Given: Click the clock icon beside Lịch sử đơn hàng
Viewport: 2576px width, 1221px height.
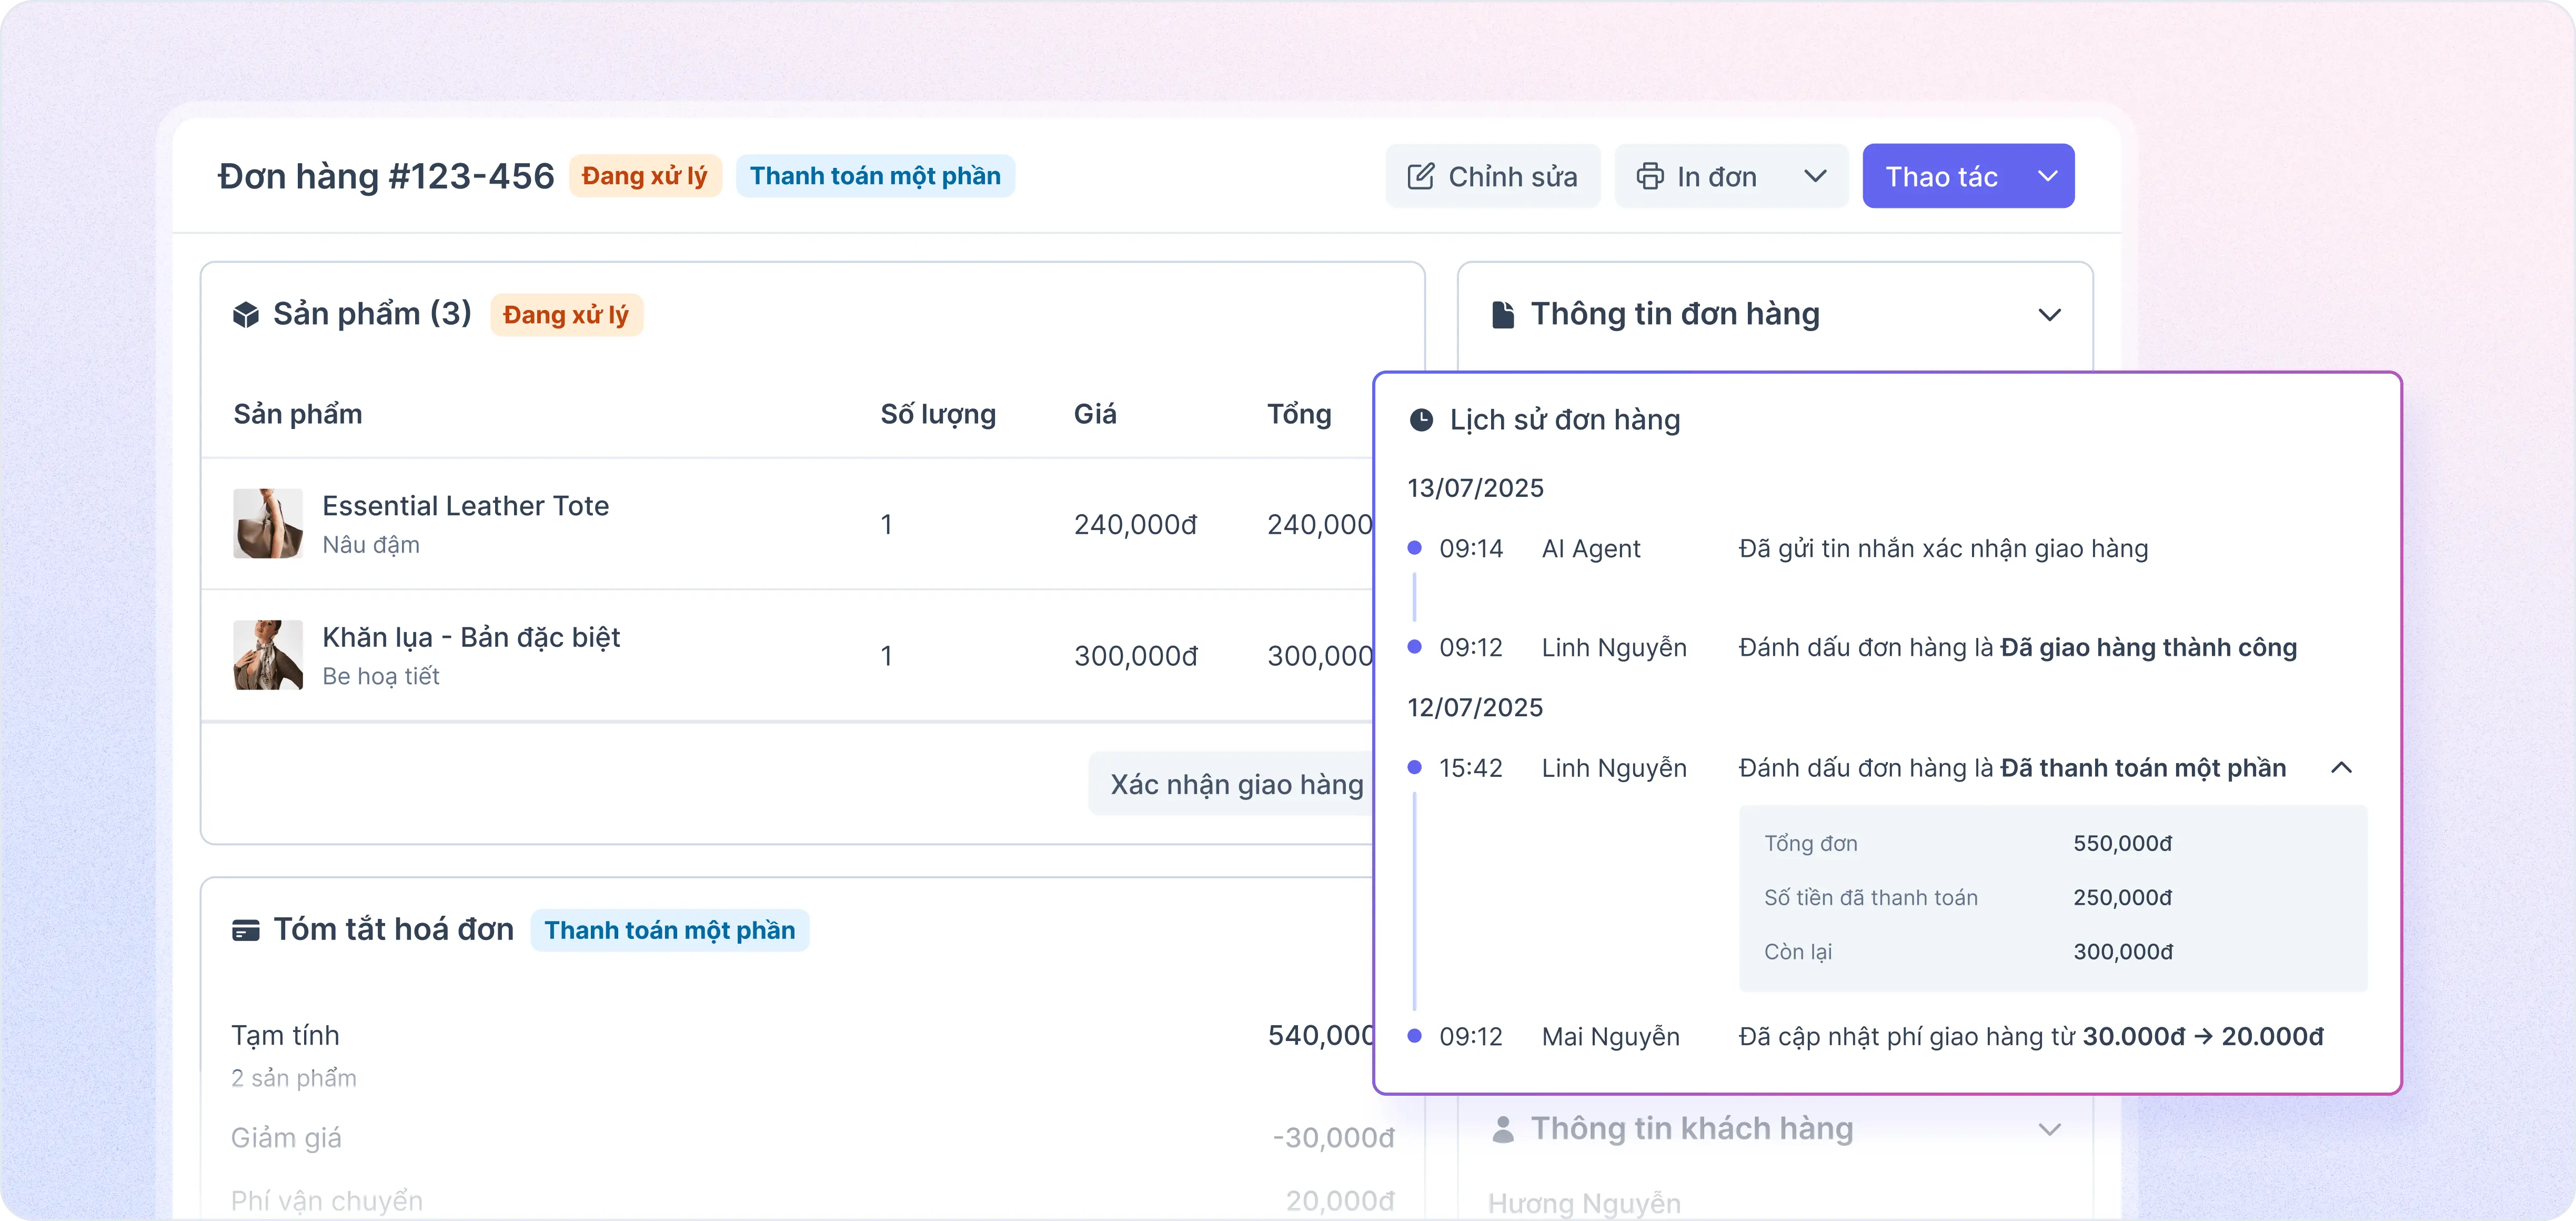Looking at the screenshot, I should click(1420, 420).
